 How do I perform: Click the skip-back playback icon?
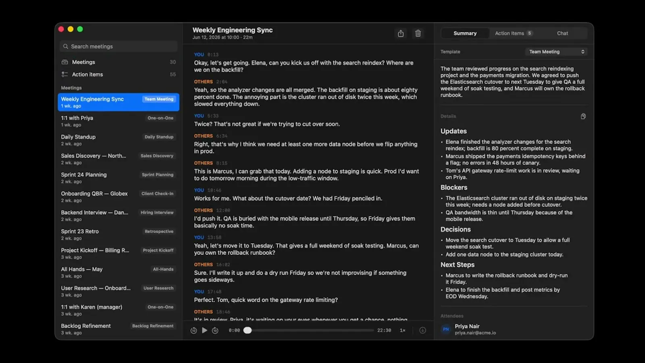click(x=193, y=330)
